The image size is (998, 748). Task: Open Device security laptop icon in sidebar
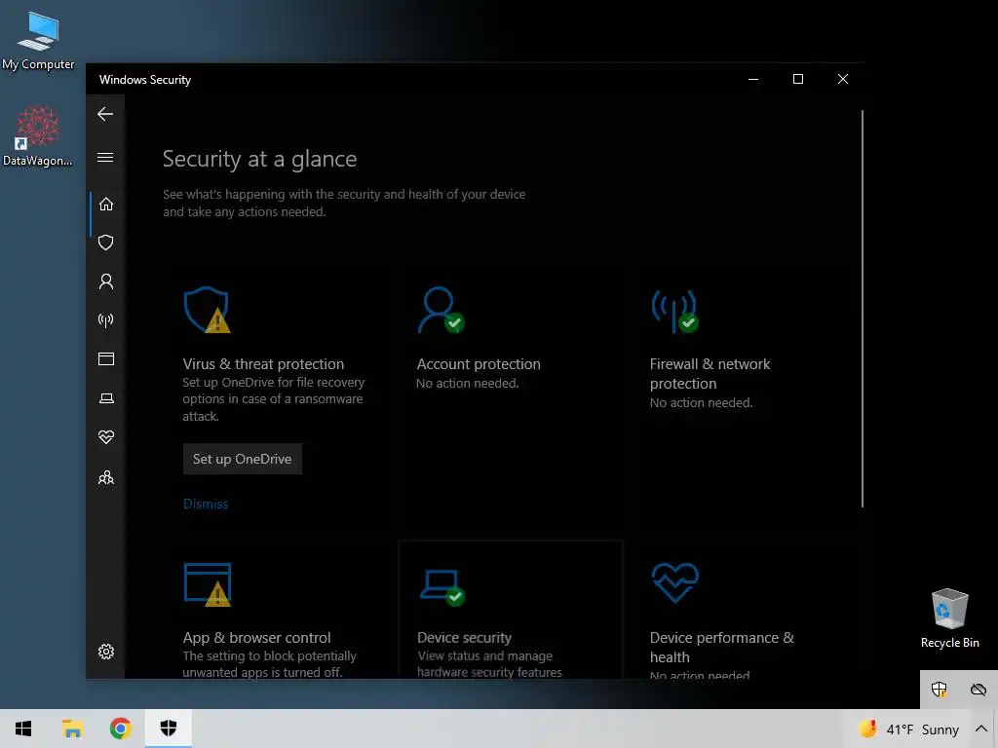coord(105,398)
